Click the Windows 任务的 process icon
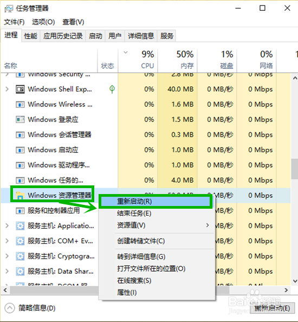Screen dimensions: 298x322 pyautogui.click(x=20, y=181)
